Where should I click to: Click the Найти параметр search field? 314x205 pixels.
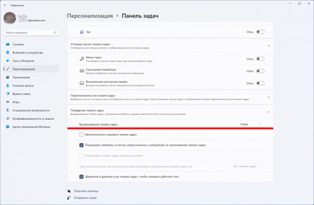[31, 33]
